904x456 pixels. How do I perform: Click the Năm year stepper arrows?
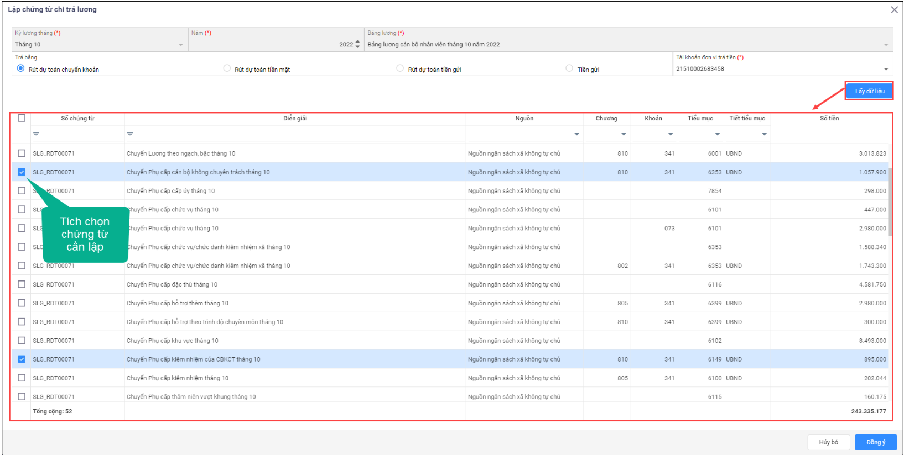pos(357,44)
